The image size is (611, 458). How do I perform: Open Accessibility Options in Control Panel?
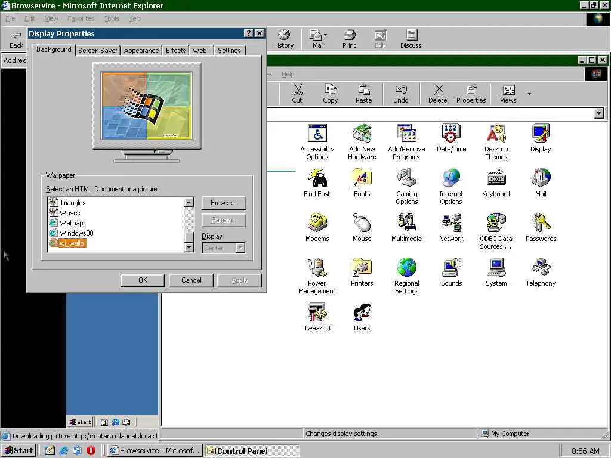[317, 142]
